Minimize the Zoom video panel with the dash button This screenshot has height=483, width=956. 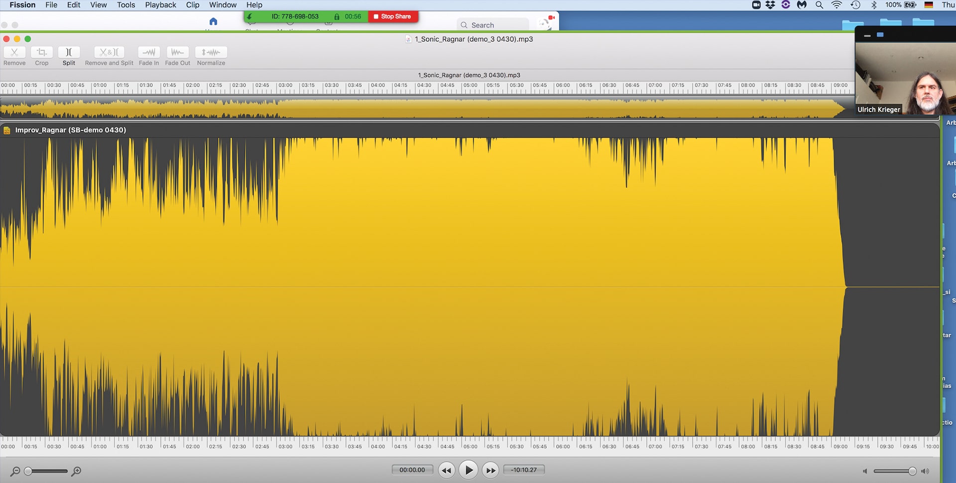(x=867, y=35)
